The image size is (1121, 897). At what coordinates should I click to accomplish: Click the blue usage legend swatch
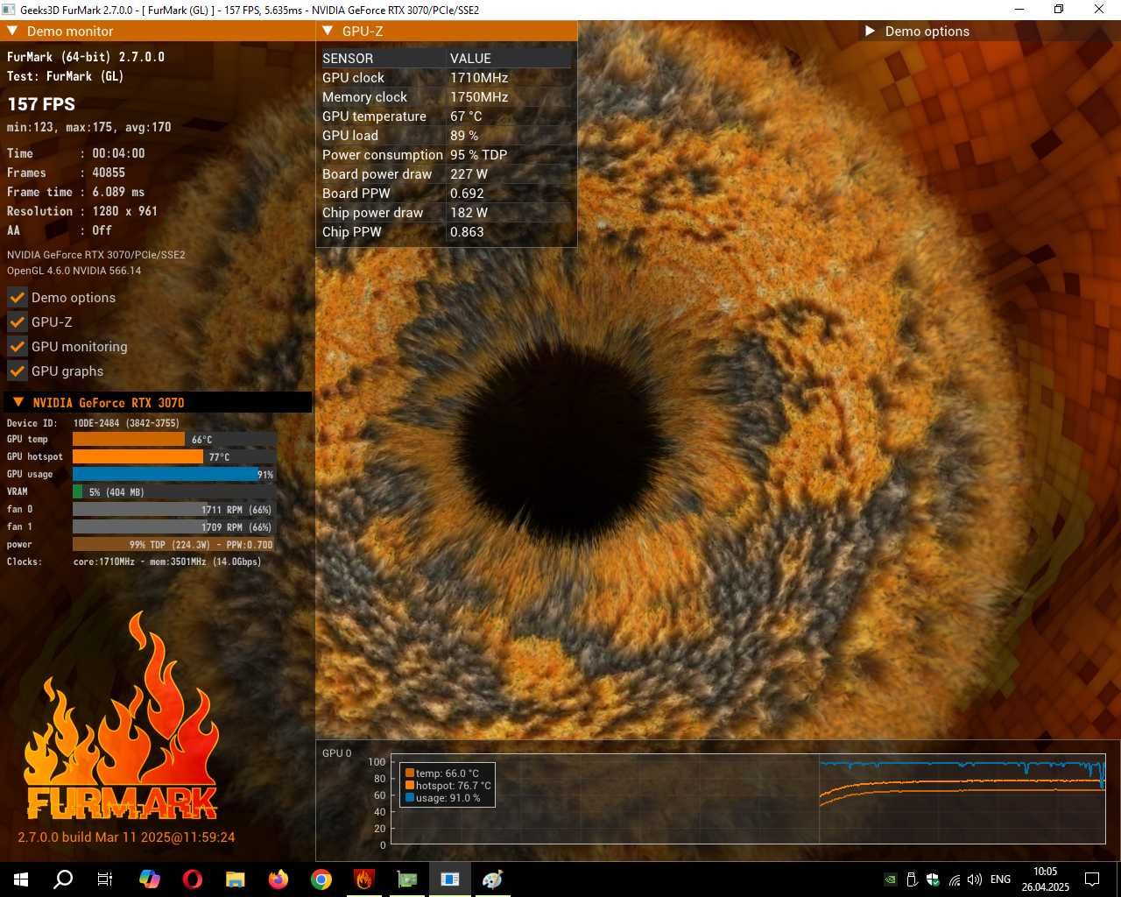(x=410, y=798)
